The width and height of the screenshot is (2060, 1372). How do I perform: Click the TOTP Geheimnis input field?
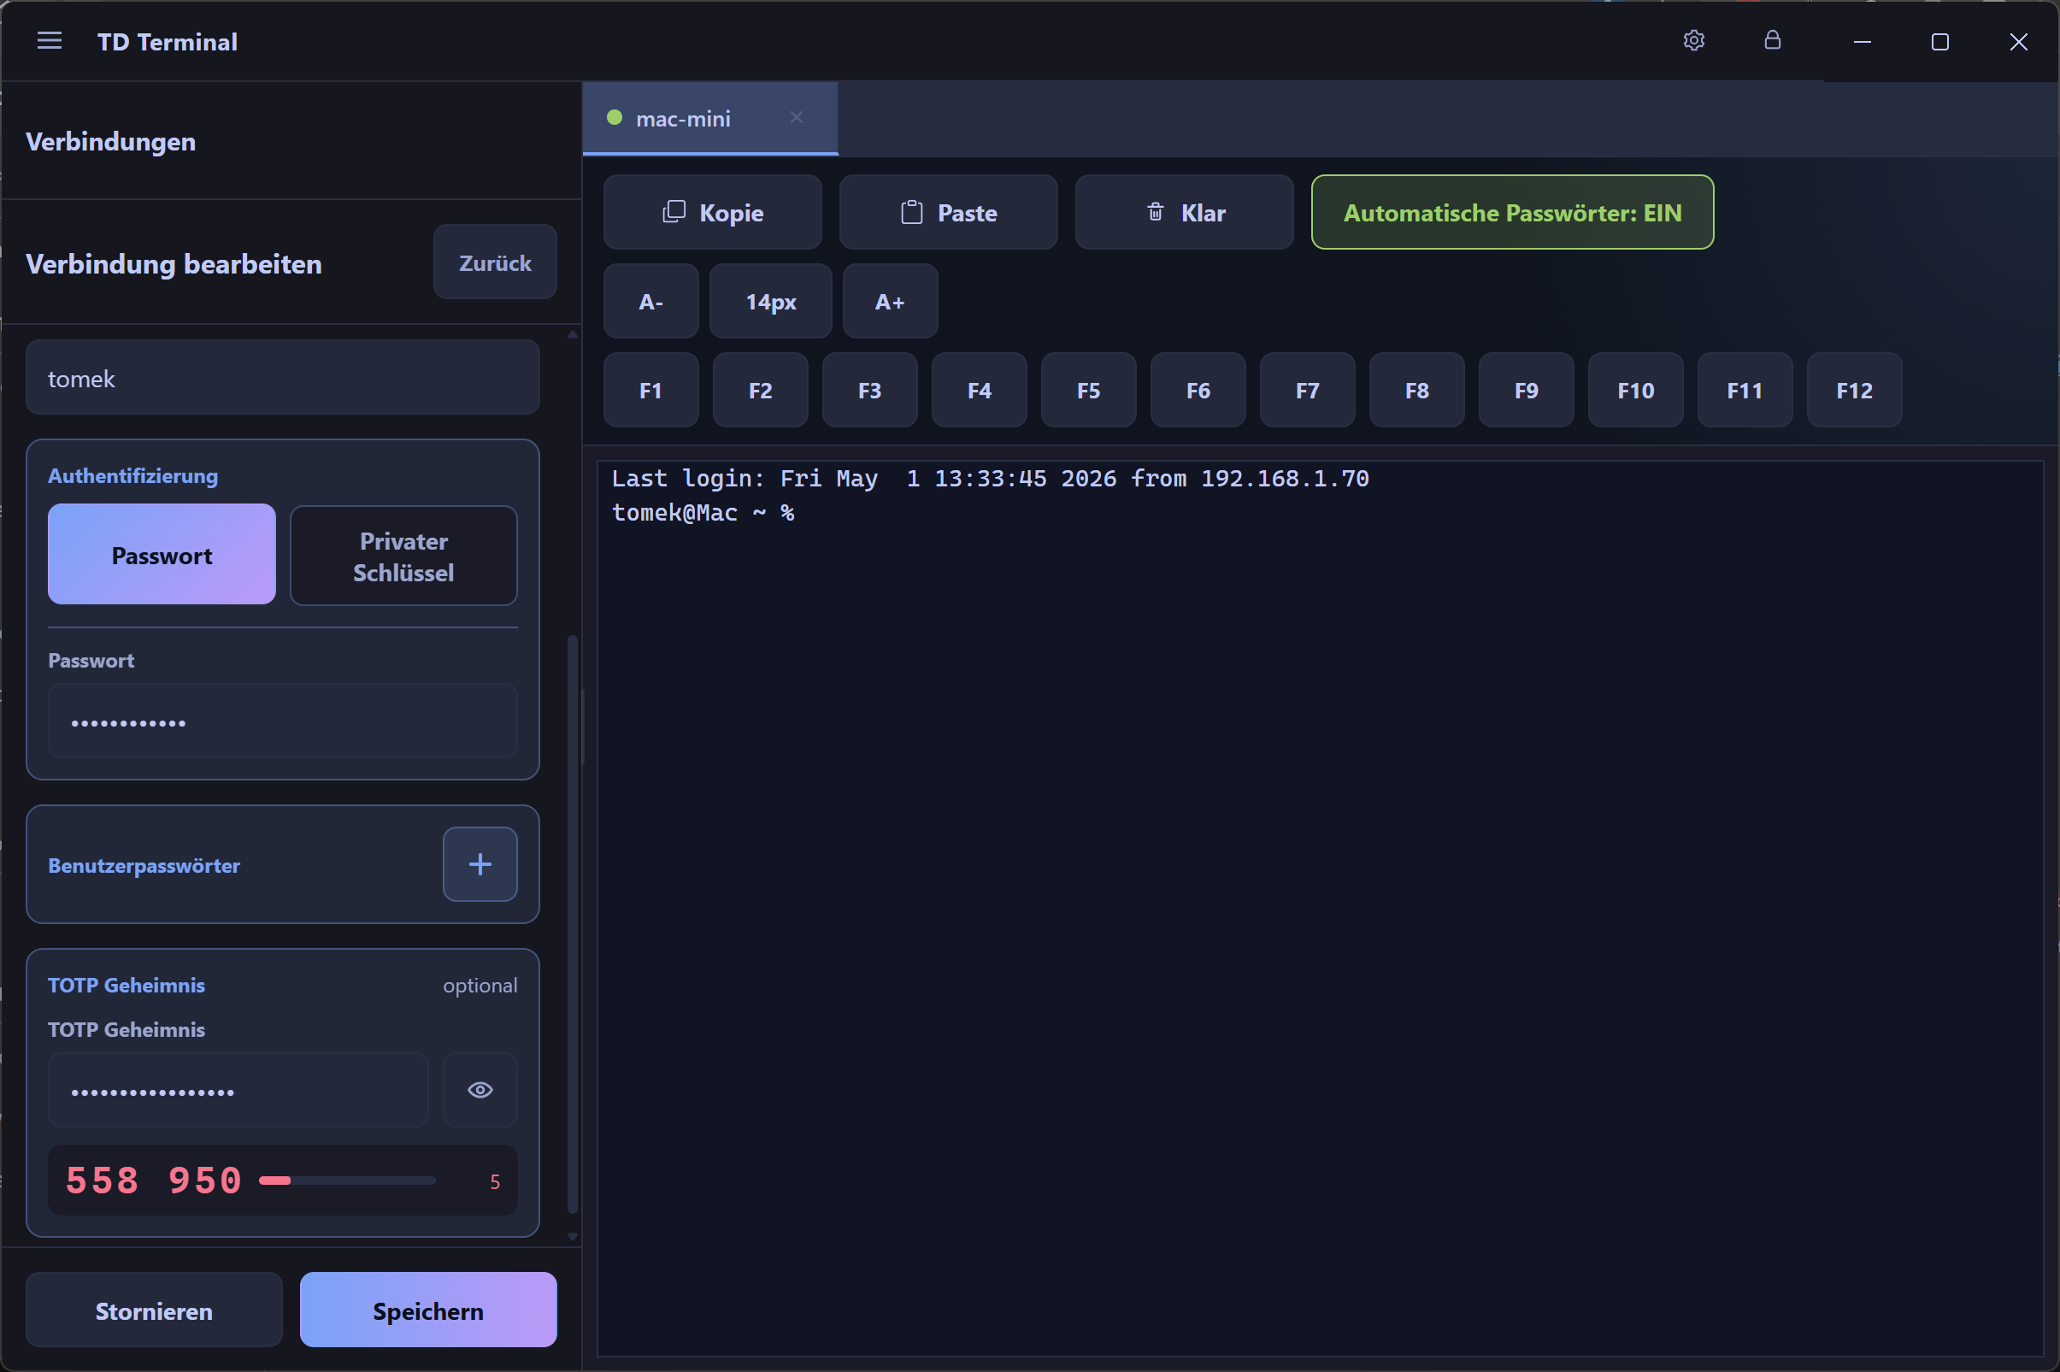click(x=238, y=1090)
